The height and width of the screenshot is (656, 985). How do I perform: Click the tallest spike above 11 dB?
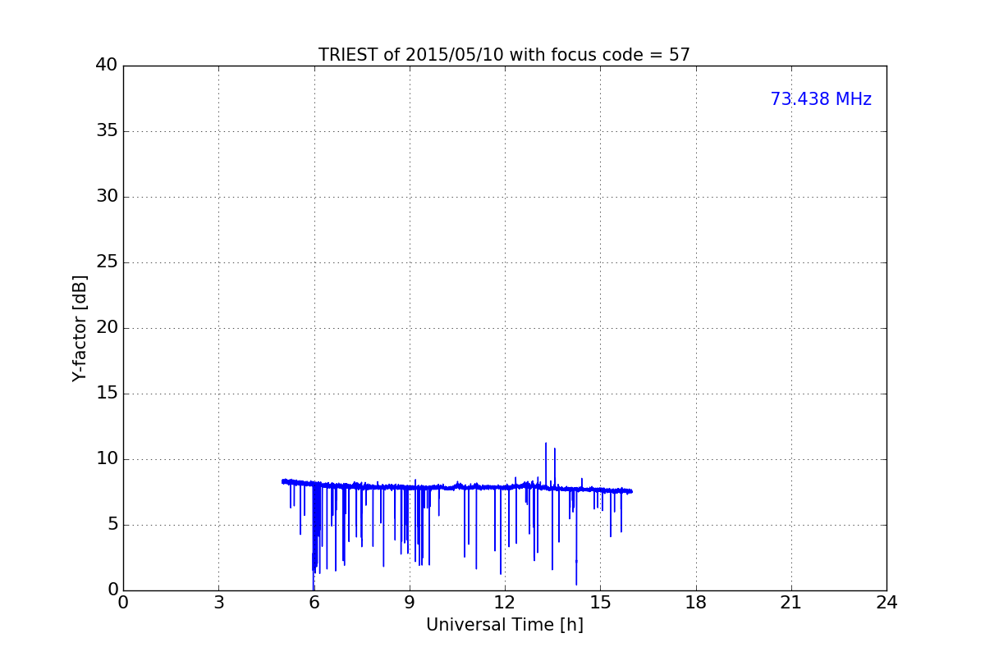coord(546,463)
